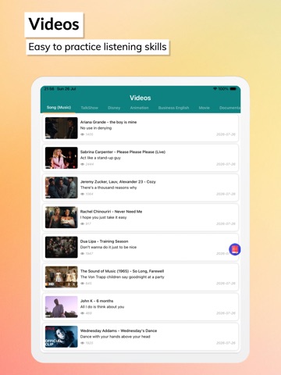Click title 'Wednesday Addams - Wednesday's Dance'
The width and height of the screenshot is (281, 375).
(x=119, y=330)
